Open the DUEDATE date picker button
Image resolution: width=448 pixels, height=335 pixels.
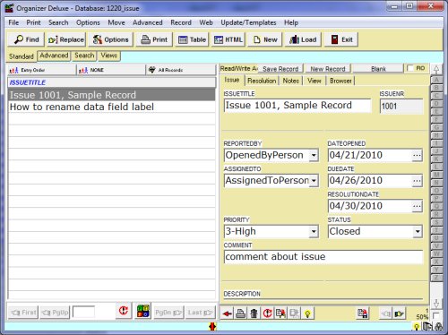coord(417,181)
